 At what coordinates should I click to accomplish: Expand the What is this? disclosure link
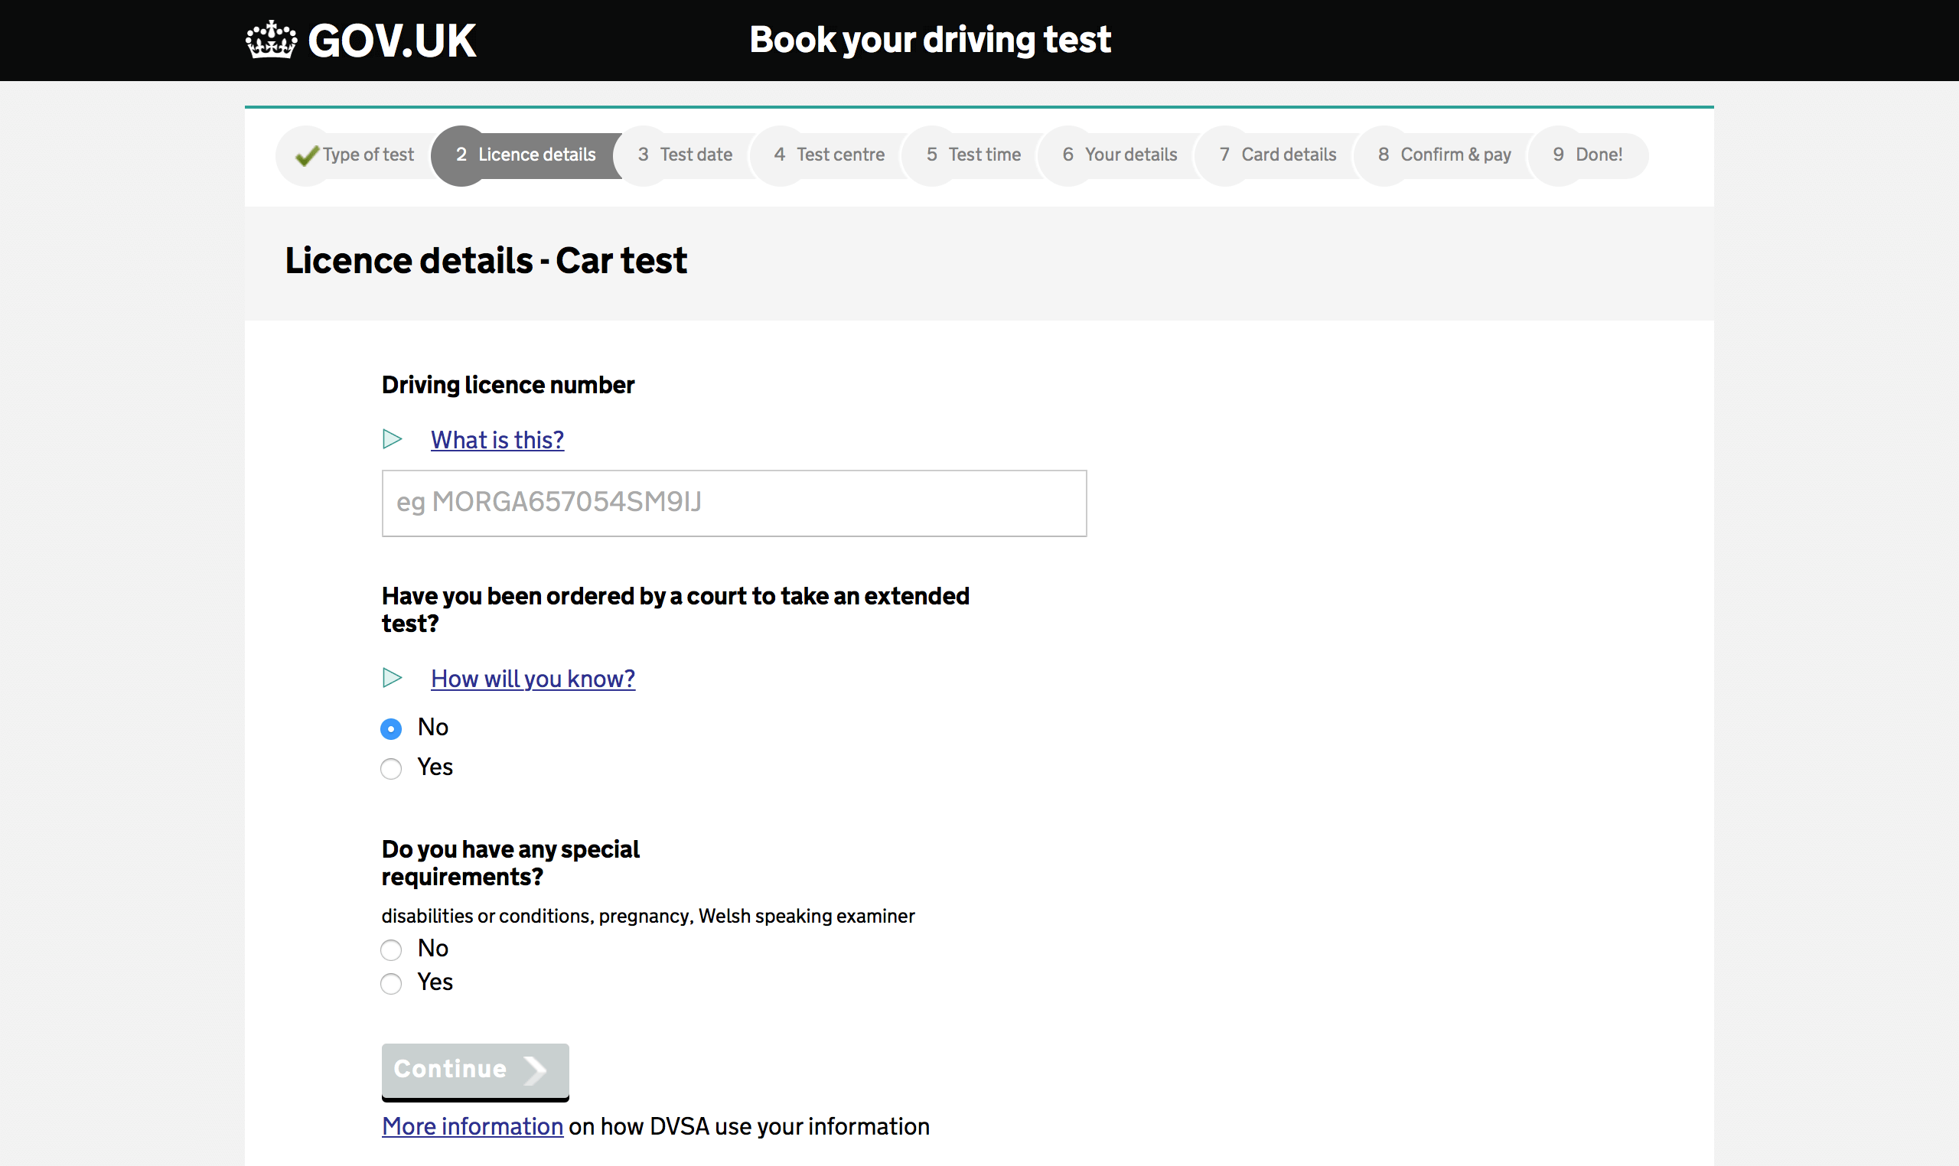tap(496, 440)
